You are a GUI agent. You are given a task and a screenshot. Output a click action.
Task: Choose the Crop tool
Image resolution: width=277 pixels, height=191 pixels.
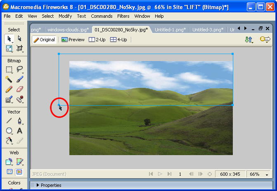click(x=19, y=48)
